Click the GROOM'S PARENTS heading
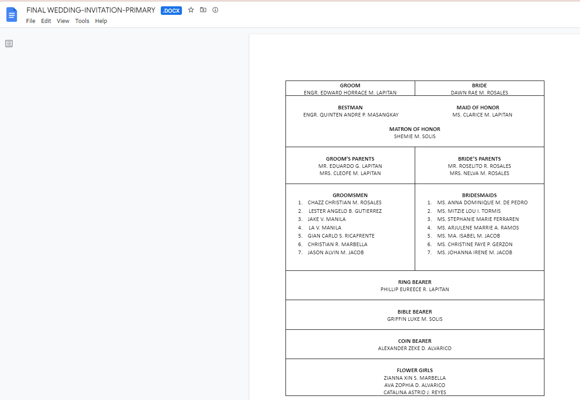The height and width of the screenshot is (400, 580). (350, 159)
